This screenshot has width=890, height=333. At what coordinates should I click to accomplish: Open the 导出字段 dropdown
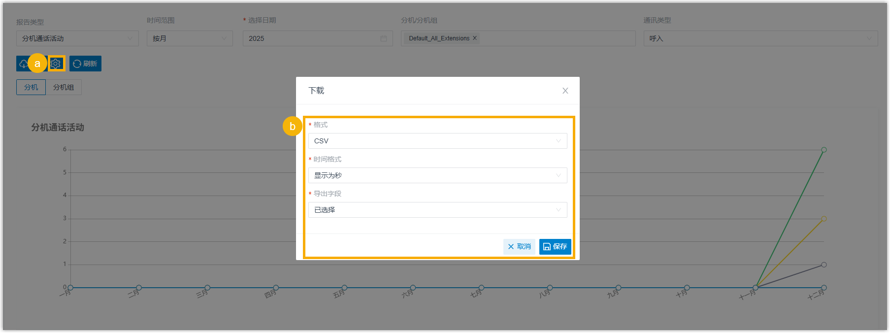click(x=437, y=210)
